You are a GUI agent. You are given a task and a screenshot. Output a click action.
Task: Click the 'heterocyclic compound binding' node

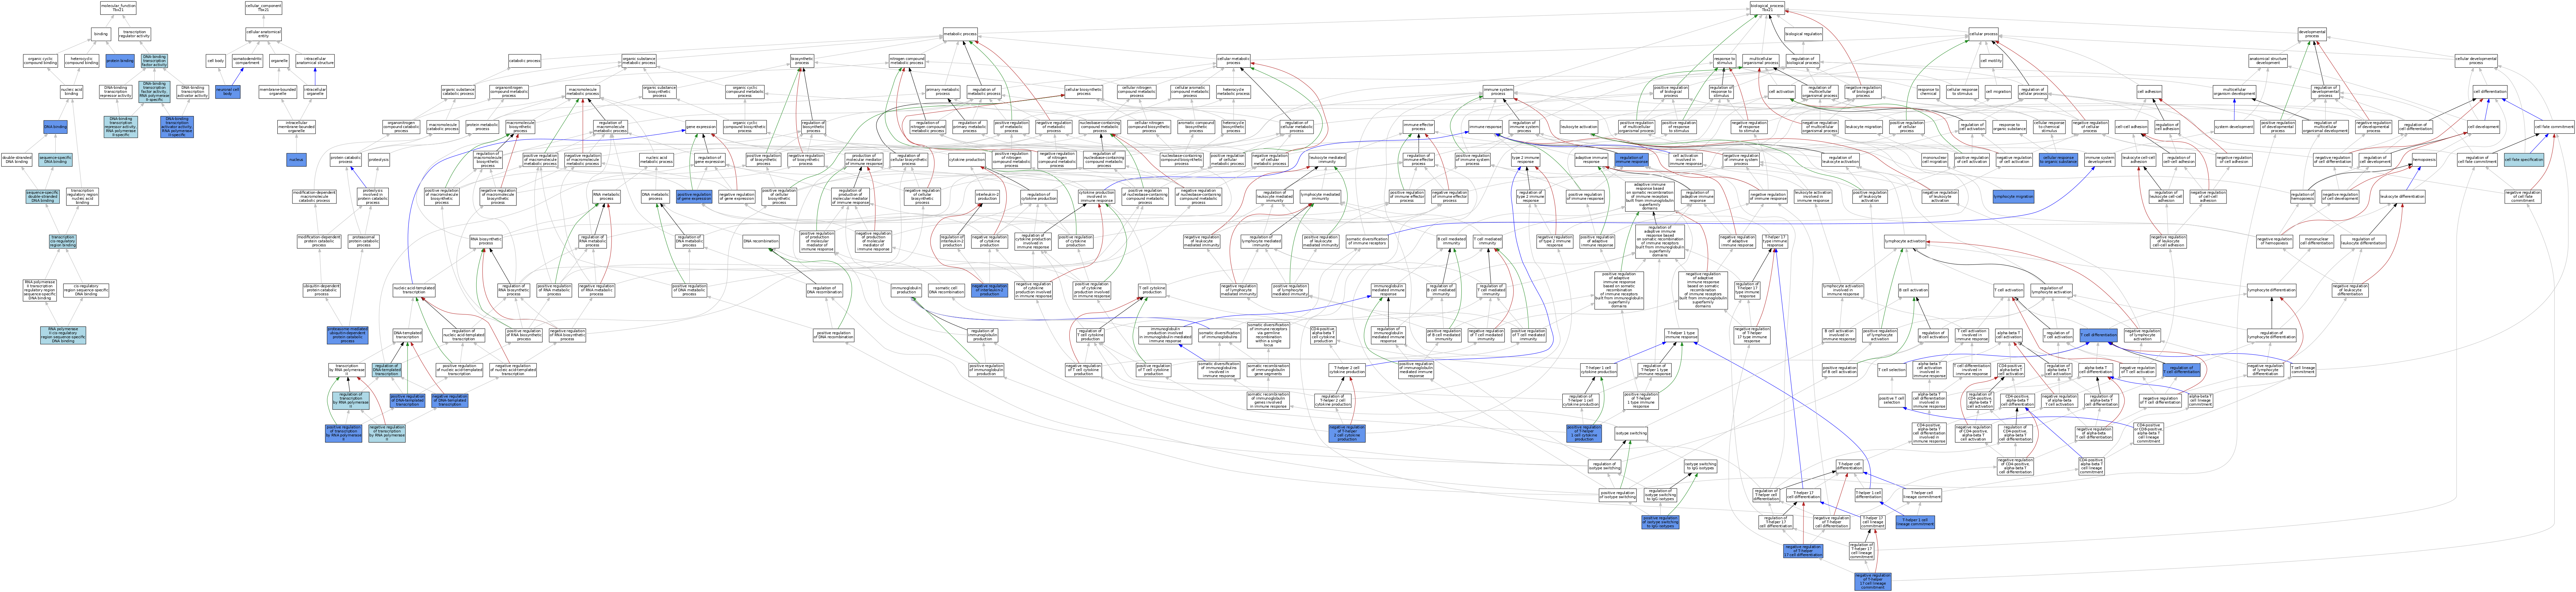[x=82, y=61]
